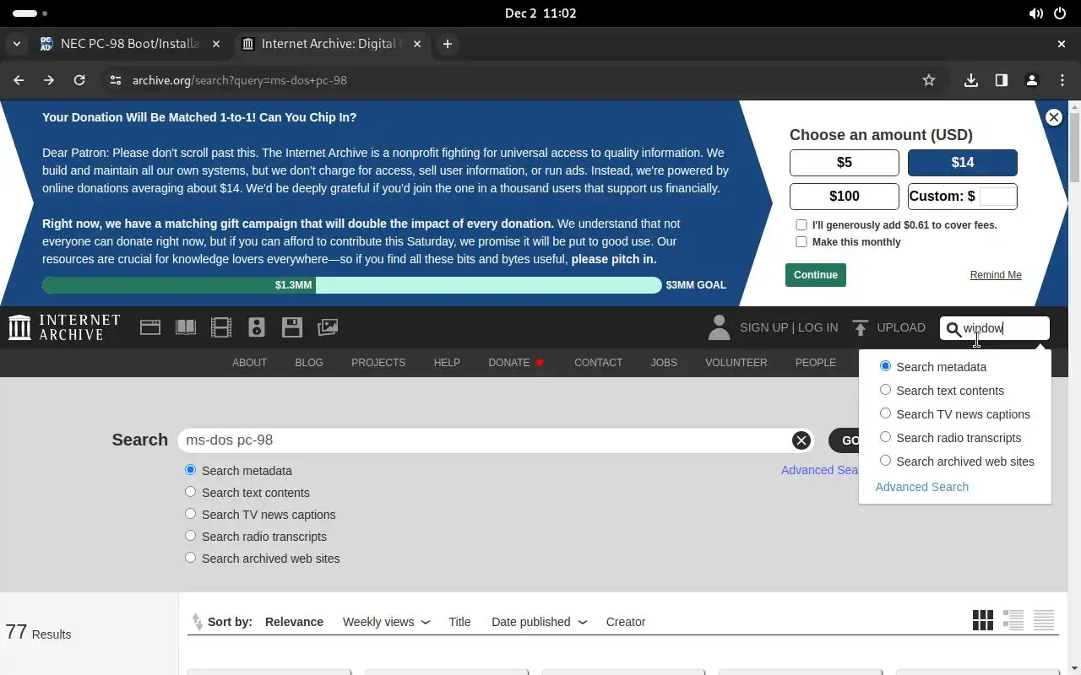The width and height of the screenshot is (1081, 675).
Task: Open browser profile icon
Action: (x=1032, y=80)
